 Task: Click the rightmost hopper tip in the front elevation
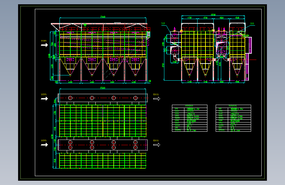pos(135,75)
